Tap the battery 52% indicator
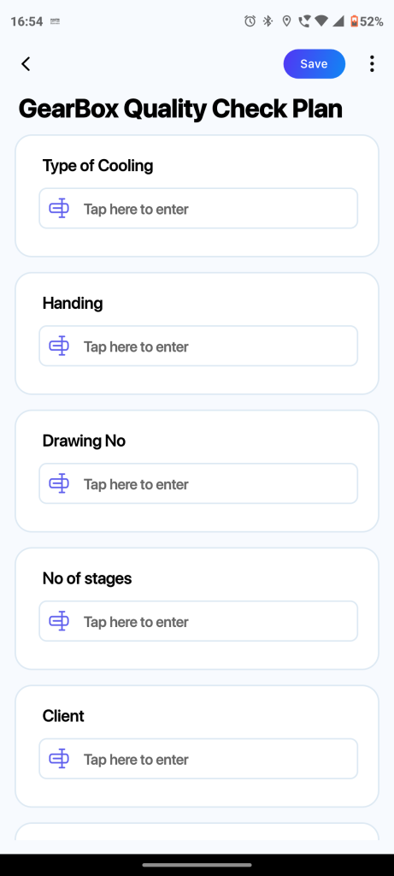The width and height of the screenshot is (394, 876). coord(367,21)
